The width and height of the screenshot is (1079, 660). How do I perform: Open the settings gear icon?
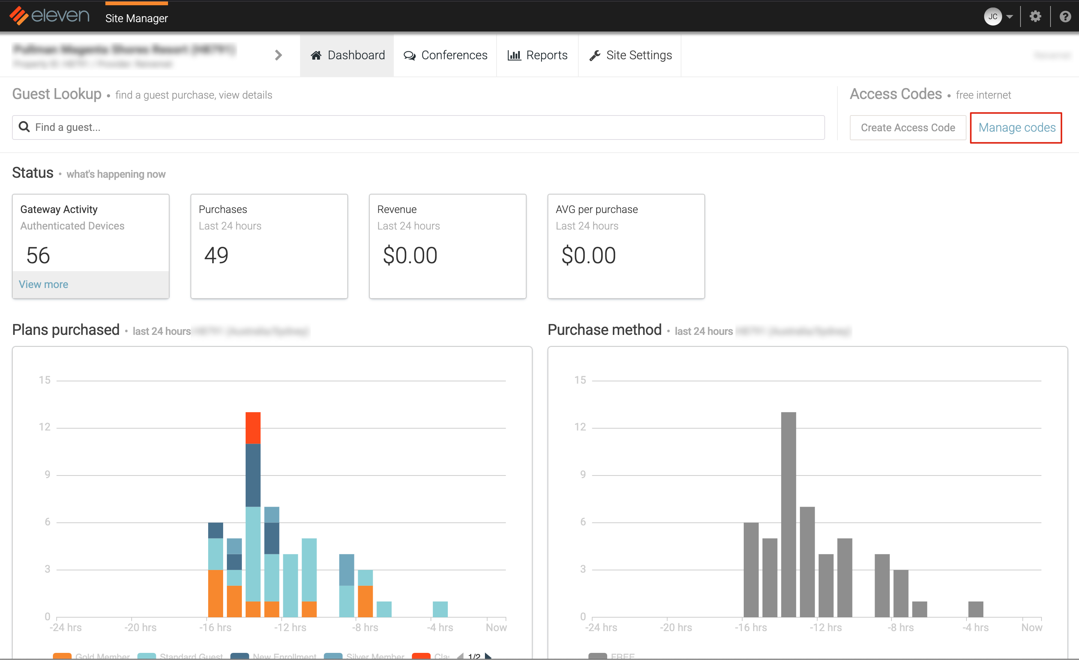point(1035,16)
